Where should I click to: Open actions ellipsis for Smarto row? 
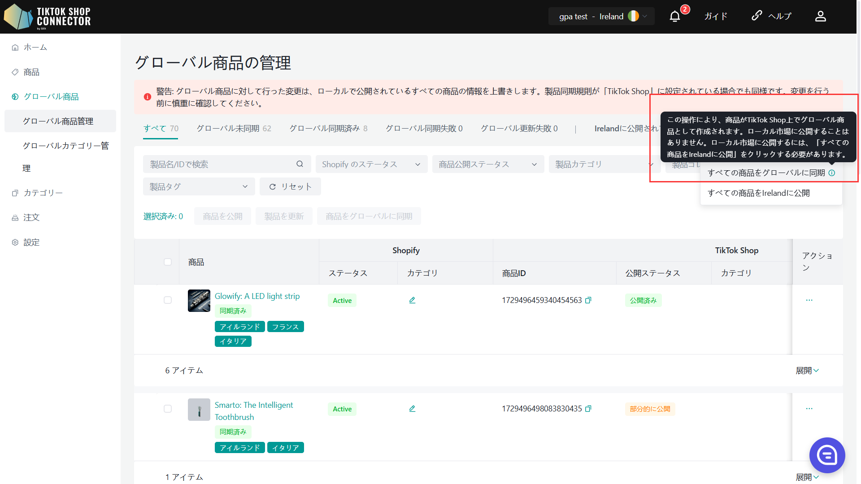(x=809, y=409)
